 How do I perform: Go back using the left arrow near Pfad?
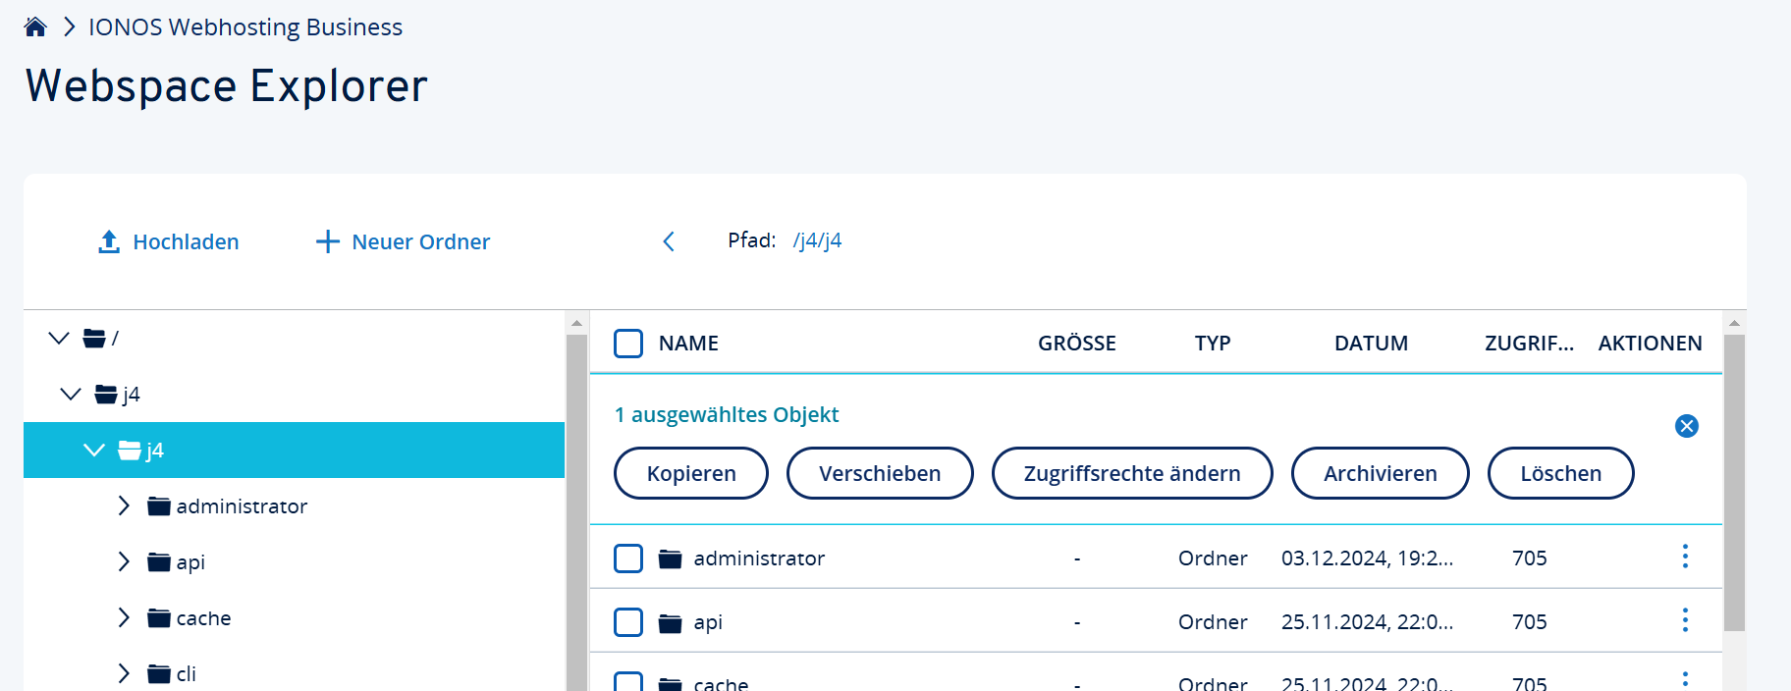tap(669, 241)
